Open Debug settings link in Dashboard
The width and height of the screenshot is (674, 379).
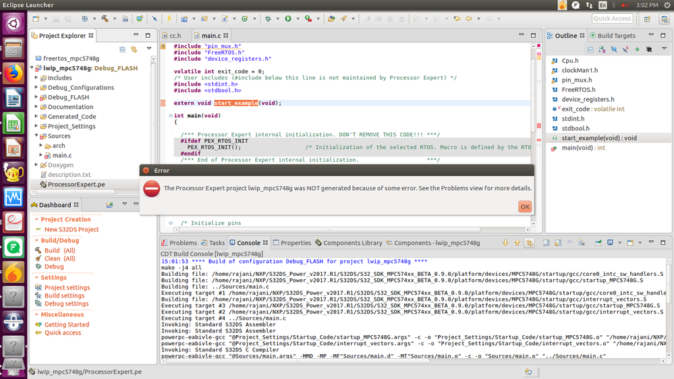click(67, 303)
